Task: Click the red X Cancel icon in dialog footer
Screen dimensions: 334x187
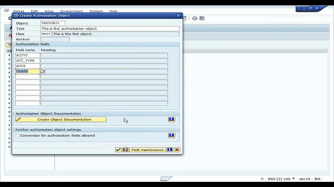Action: click(x=177, y=150)
